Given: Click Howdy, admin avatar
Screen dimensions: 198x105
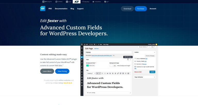Looking at the screenshot, I should click(156, 44).
